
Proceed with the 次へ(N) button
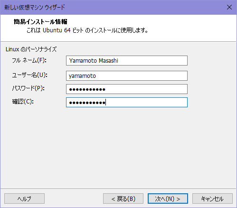(x=168, y=199)
